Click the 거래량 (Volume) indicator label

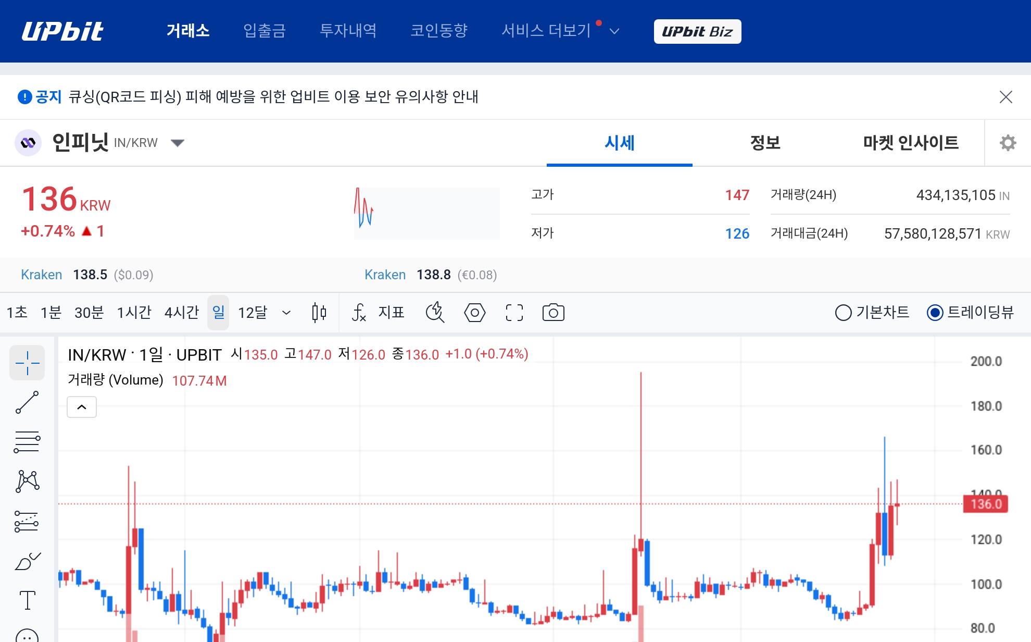(116, 380)
